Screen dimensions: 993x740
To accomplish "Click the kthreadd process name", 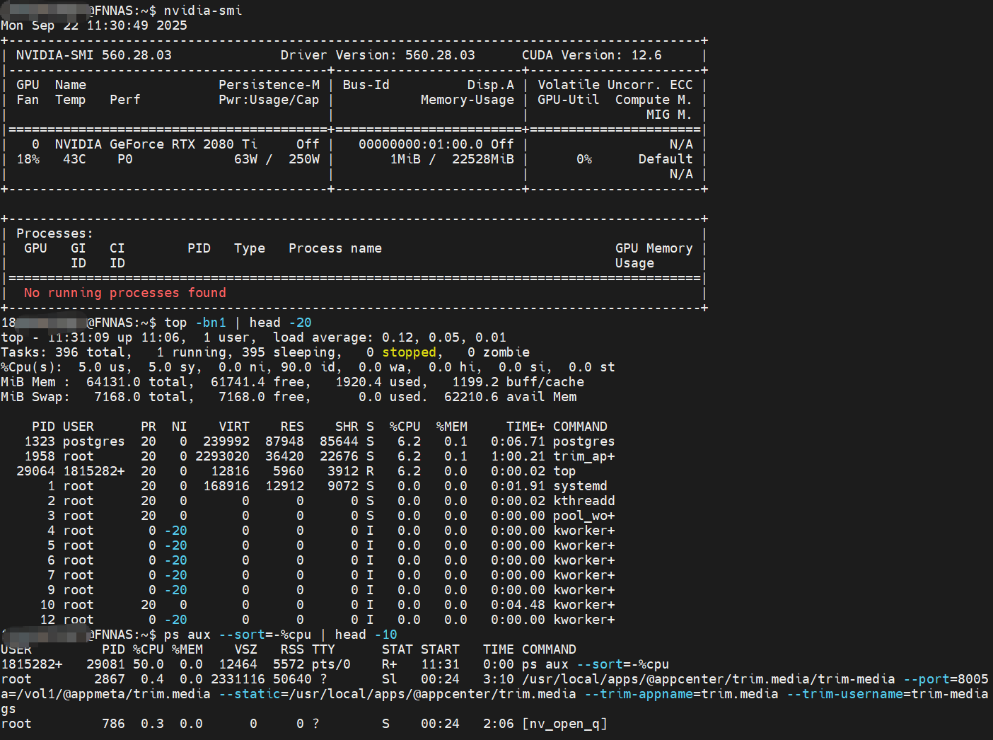I will click(583, 501).
